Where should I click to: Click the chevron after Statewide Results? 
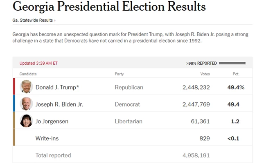pyautogui.click(x=55, y=20)
